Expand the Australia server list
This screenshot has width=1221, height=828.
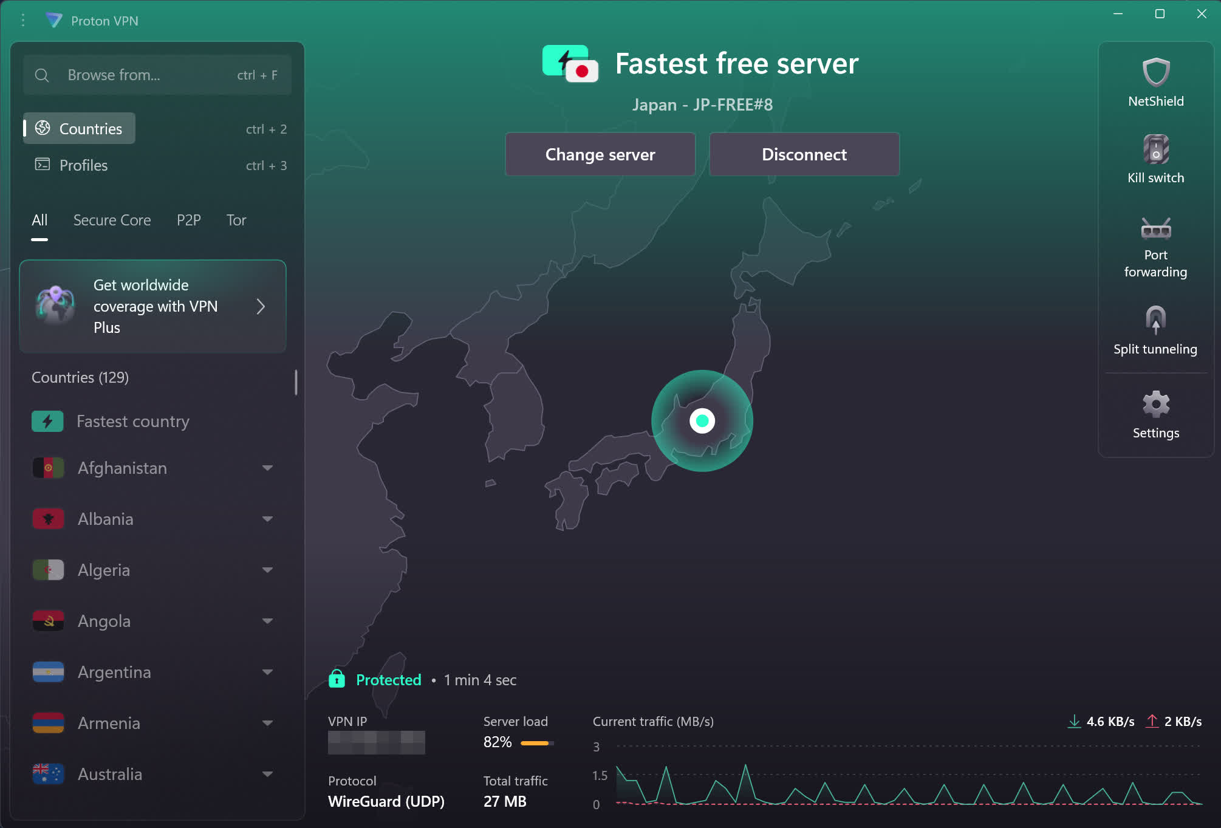(x=267, y=774)
